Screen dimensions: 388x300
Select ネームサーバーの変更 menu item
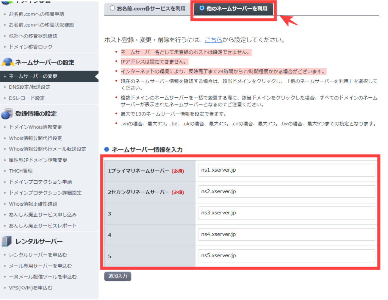point(49,76)
